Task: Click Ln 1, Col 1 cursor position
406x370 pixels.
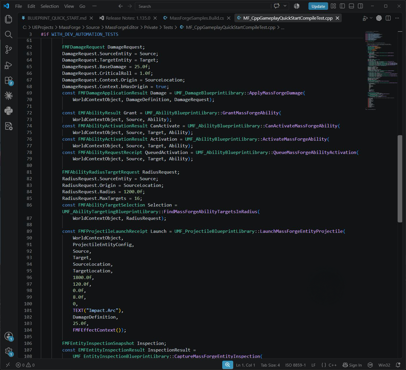Action: [x=245, y=365]
